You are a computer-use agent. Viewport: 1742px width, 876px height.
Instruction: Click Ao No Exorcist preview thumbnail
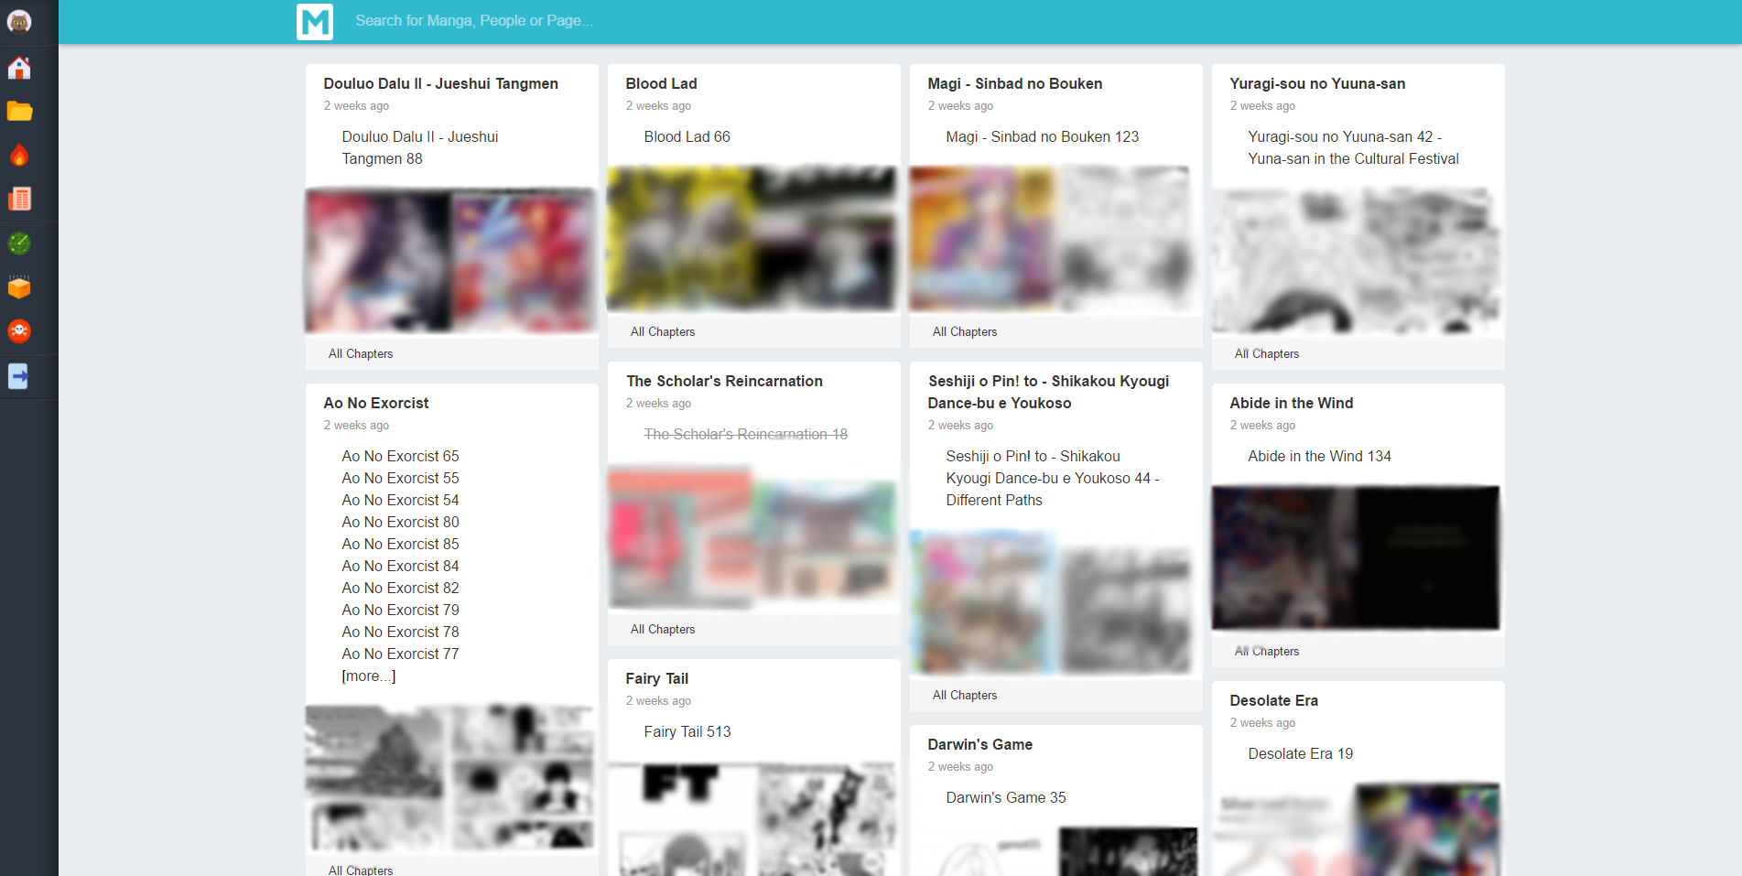click(x=450, y=778)
